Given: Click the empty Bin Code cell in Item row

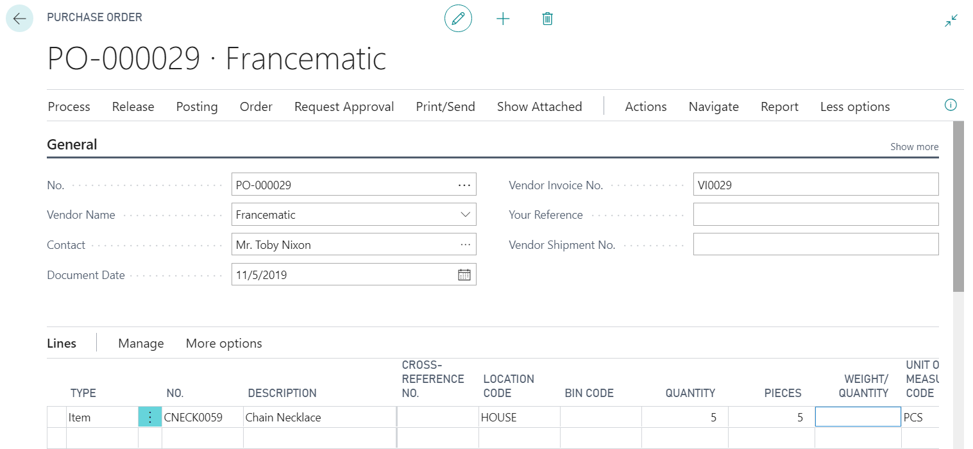Looking at the screenshot, I should pos(600,417).
